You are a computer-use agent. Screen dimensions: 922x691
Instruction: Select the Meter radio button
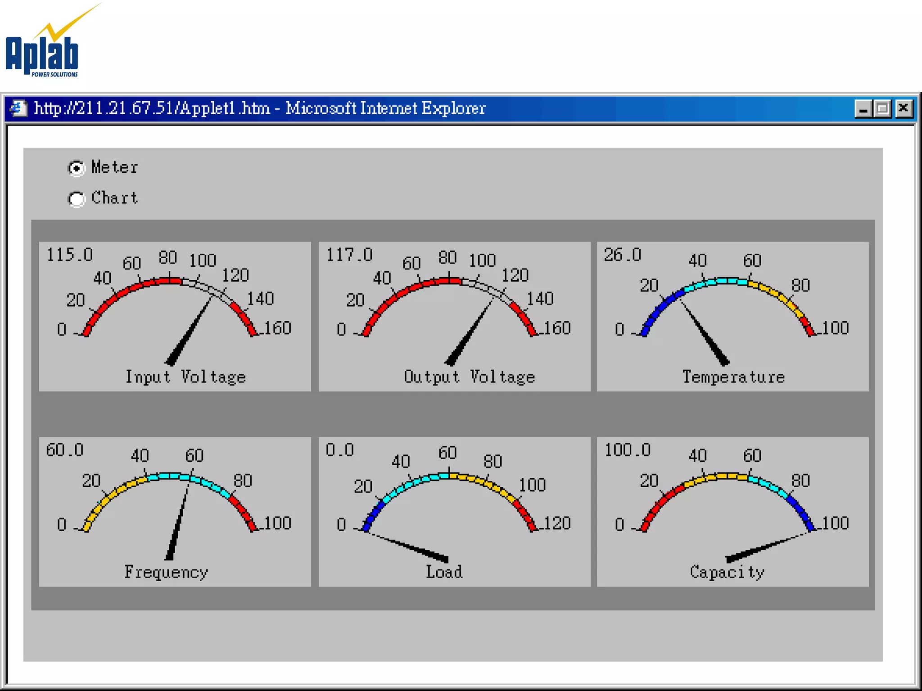(77, 168)
